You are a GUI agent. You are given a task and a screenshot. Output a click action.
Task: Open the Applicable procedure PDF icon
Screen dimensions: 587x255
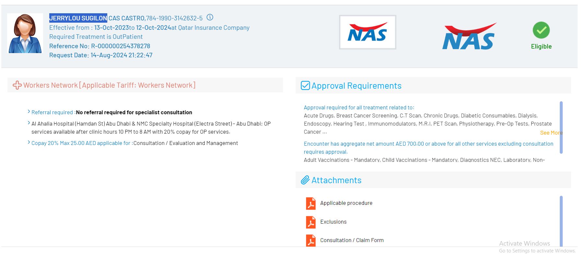[x=311, y=203]
